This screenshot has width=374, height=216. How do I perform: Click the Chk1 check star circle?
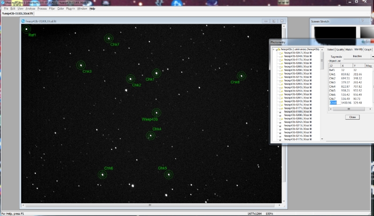(156, 73)
